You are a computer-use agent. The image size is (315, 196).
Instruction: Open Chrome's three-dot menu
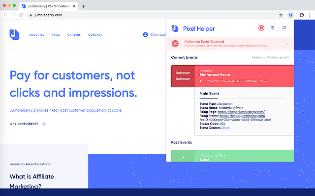[x=310, y=15]
